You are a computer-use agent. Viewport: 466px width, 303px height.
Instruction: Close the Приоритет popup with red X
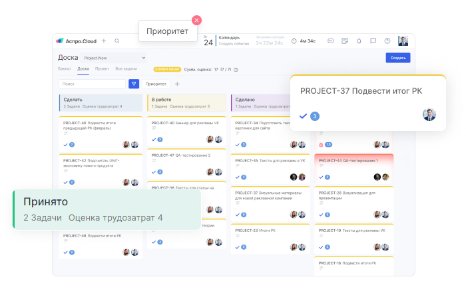(x=196, y=20)
